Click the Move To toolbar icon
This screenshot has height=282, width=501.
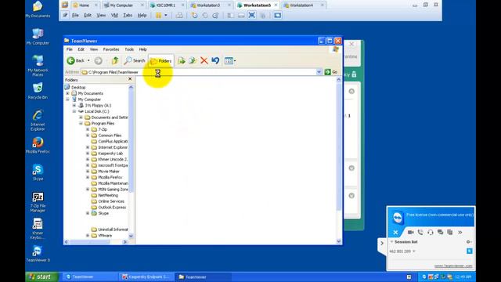click(181, 60)
